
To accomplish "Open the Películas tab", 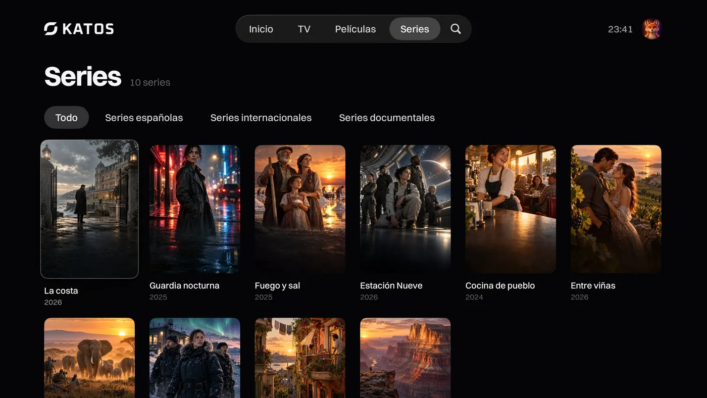I will click(356, 29).
